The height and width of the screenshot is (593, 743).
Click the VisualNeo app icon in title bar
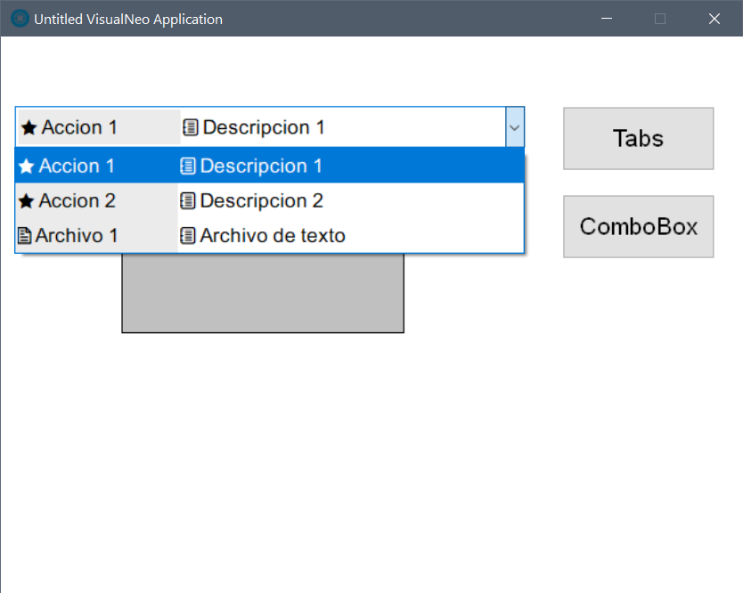click(x=19, y=19)
